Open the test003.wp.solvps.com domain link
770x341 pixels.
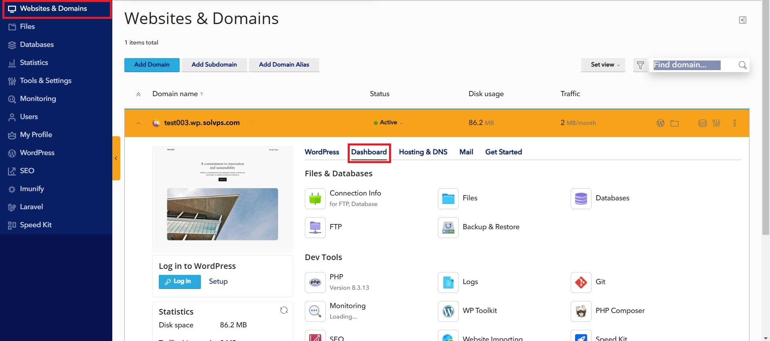click(202, 123)
